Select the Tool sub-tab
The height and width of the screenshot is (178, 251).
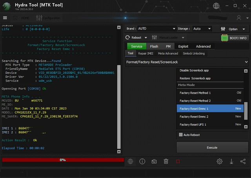(x=131, y=53)
